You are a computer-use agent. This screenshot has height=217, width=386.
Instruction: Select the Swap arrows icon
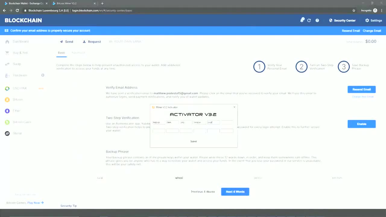pyautogui.click(x=7, y=64)
